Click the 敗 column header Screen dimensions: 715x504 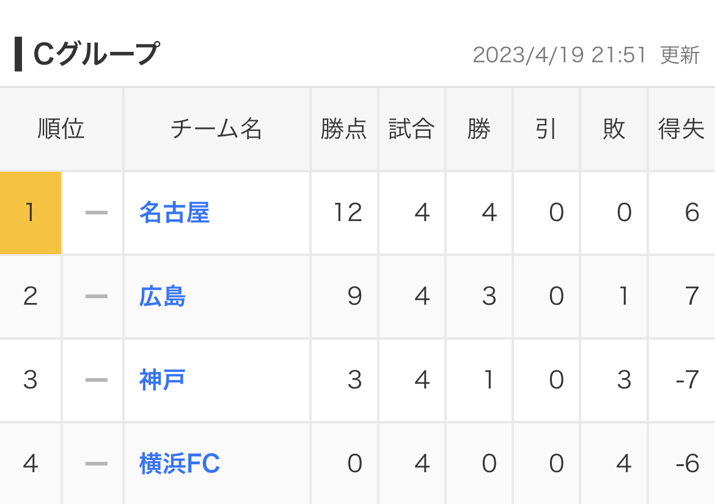click(x=614, y=129)
